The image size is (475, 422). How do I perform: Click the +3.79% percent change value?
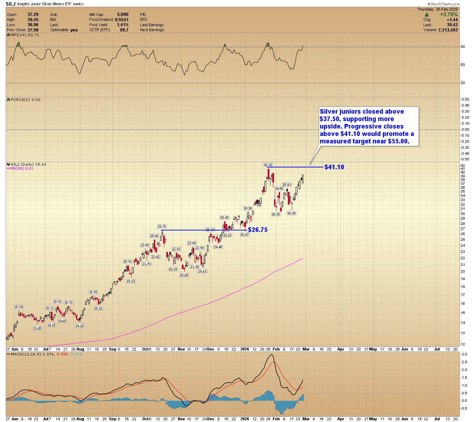click(449, 15)
